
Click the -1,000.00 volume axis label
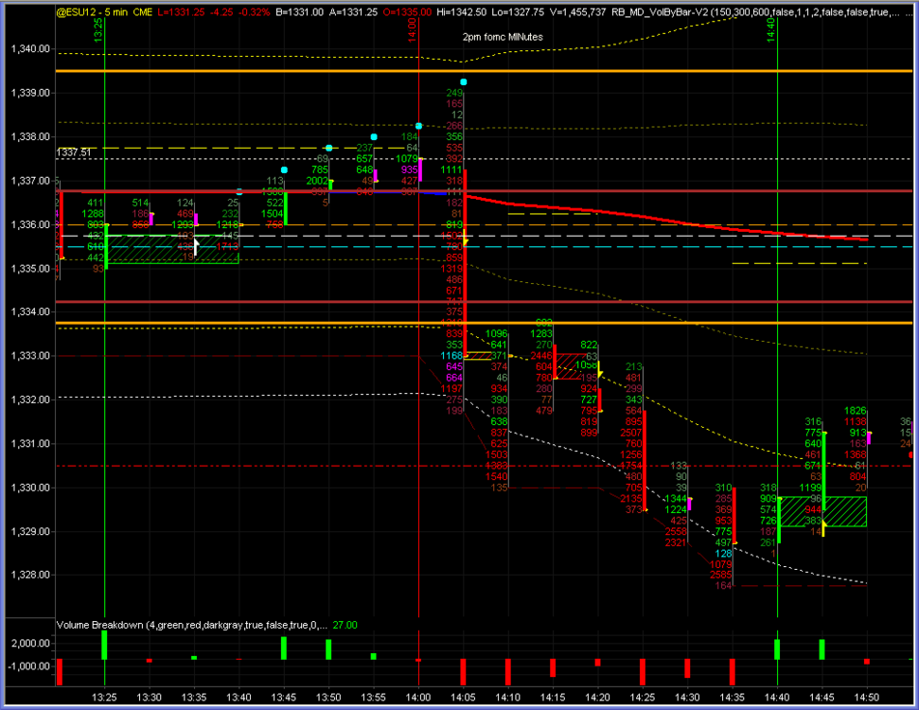[28, 666]
